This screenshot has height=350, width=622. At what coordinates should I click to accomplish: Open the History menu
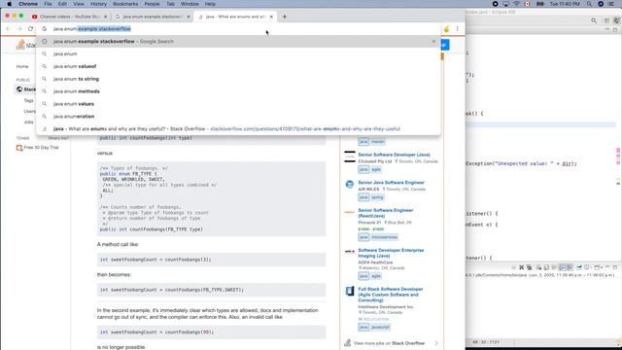tap(98, 4)
